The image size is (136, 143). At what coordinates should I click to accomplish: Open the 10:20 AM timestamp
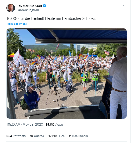tap(13, 125)
